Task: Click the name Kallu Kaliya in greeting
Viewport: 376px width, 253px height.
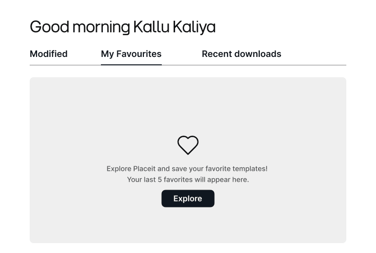Action: pos(174,27)
